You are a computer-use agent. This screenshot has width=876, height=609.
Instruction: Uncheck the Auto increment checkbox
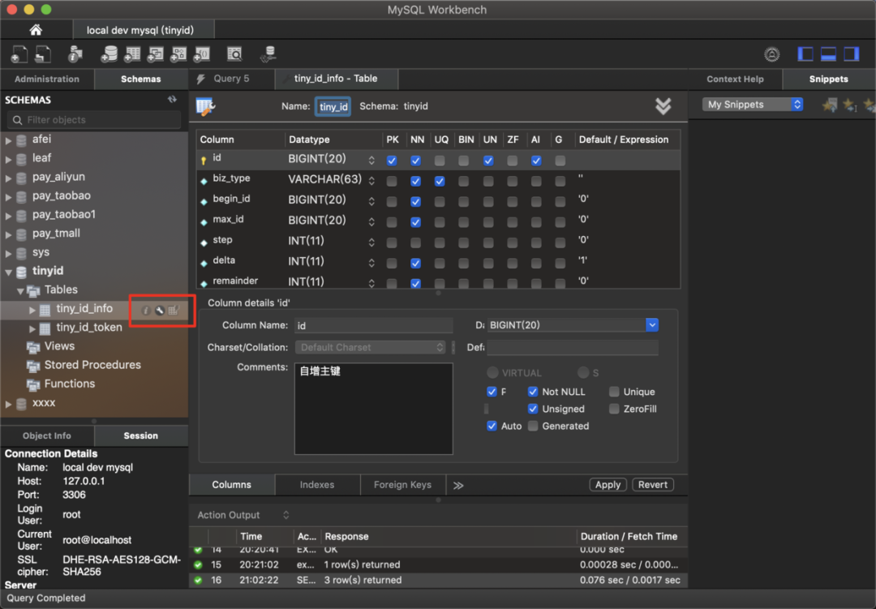[492, 426]
